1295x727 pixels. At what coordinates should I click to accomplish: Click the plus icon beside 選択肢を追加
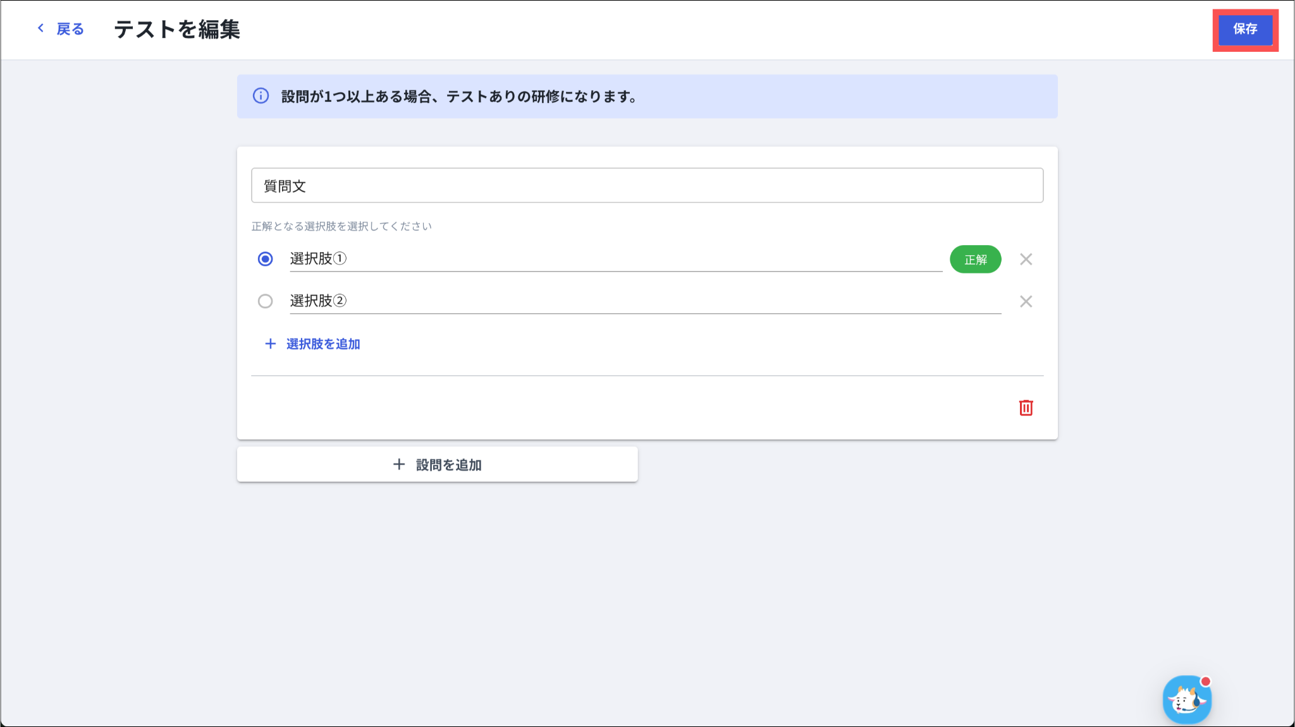coord(271,344)
